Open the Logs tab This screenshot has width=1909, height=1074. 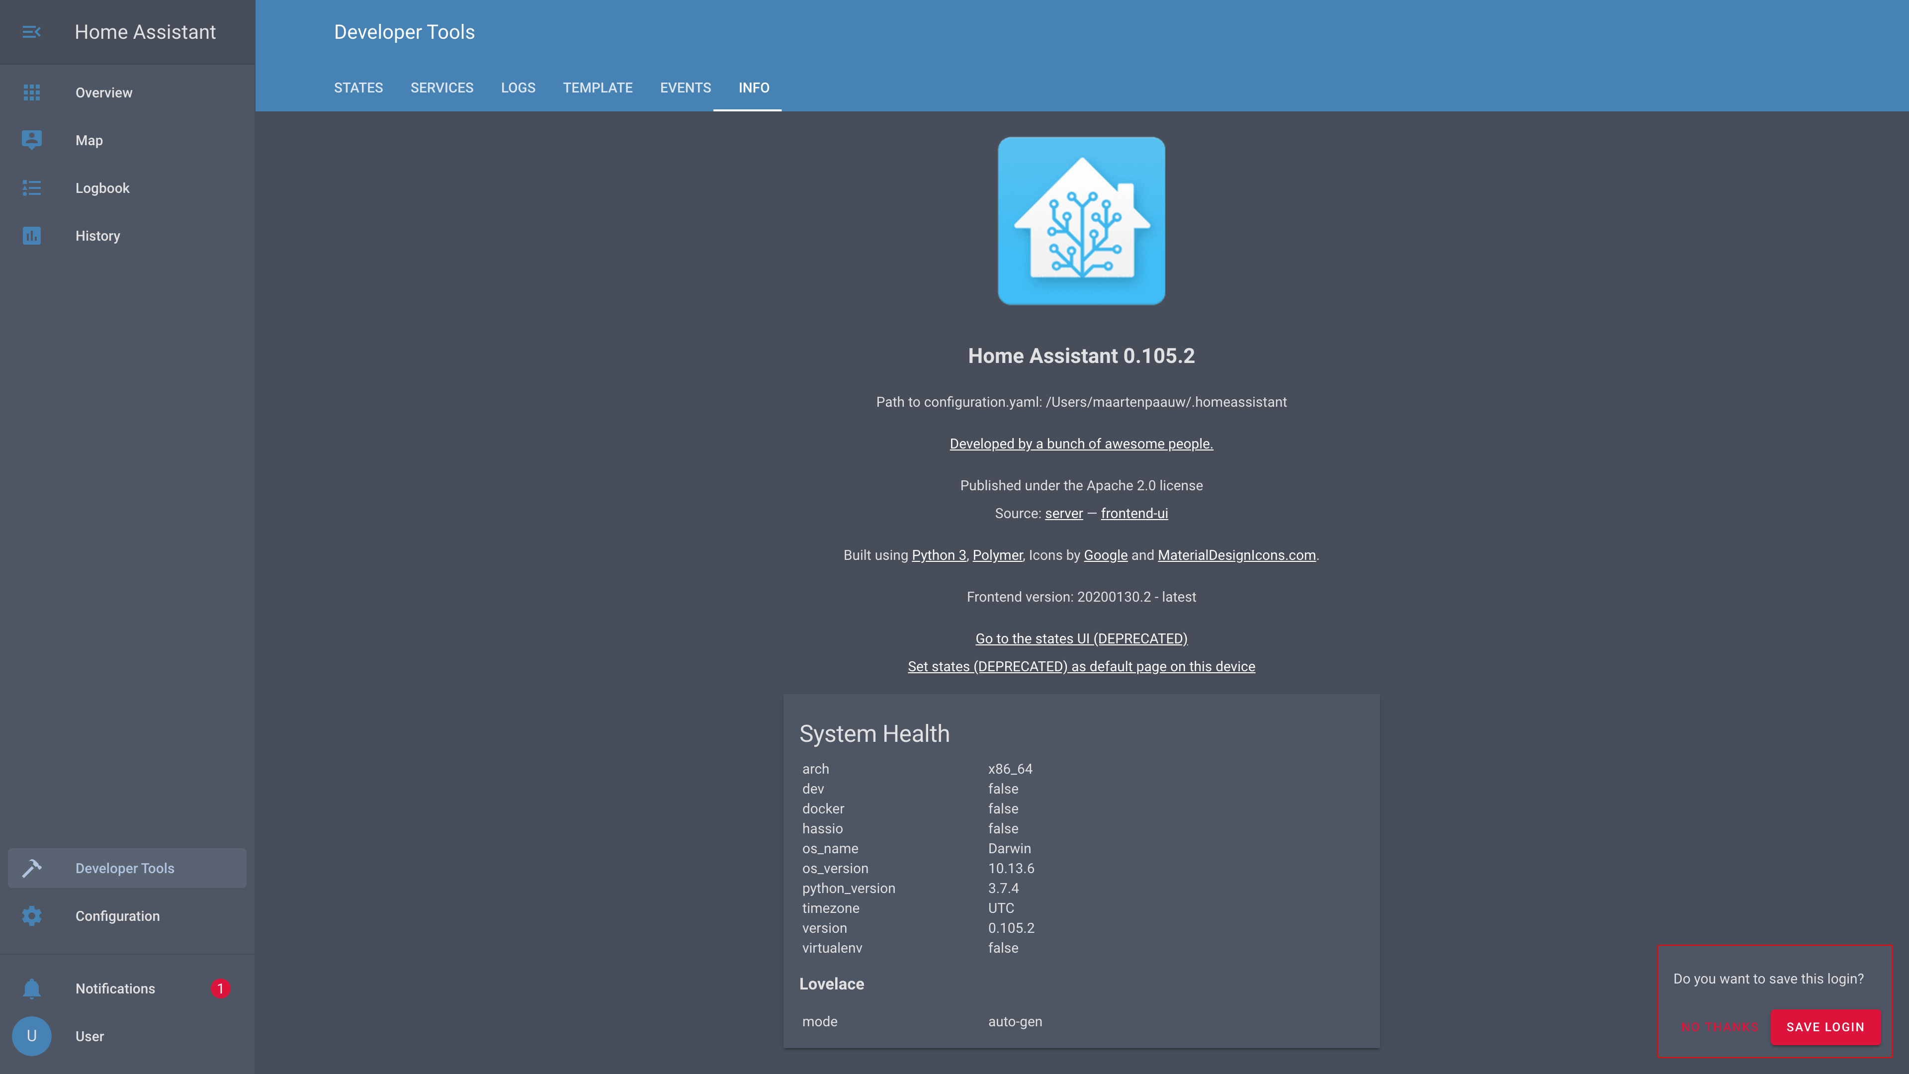[x=517, y=88]
